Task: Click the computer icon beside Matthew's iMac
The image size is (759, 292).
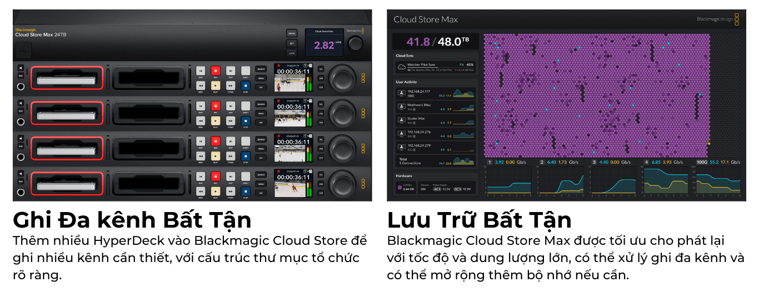Action: [x=401, y=108]
